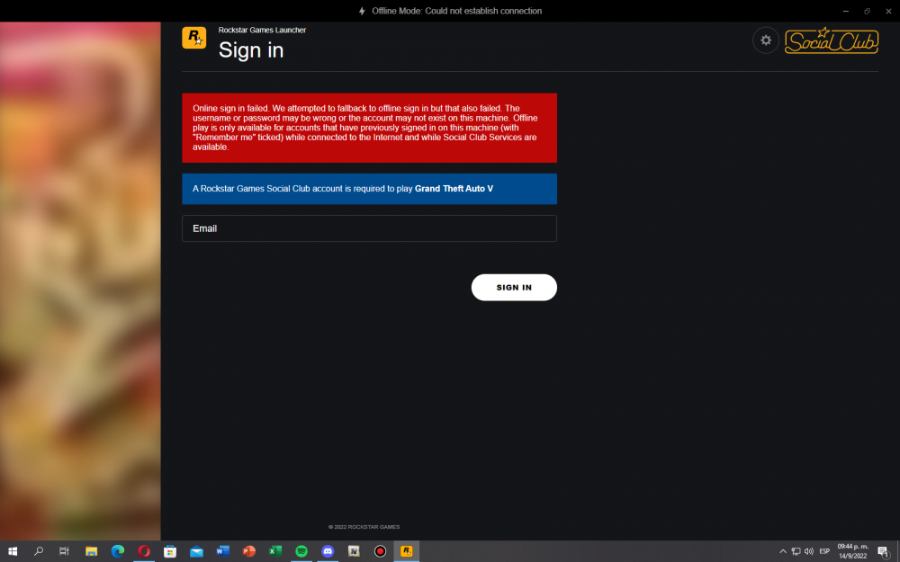Open the taskbar clock and date
Viewport: 900px width, 562px height.
pos(852,551)
